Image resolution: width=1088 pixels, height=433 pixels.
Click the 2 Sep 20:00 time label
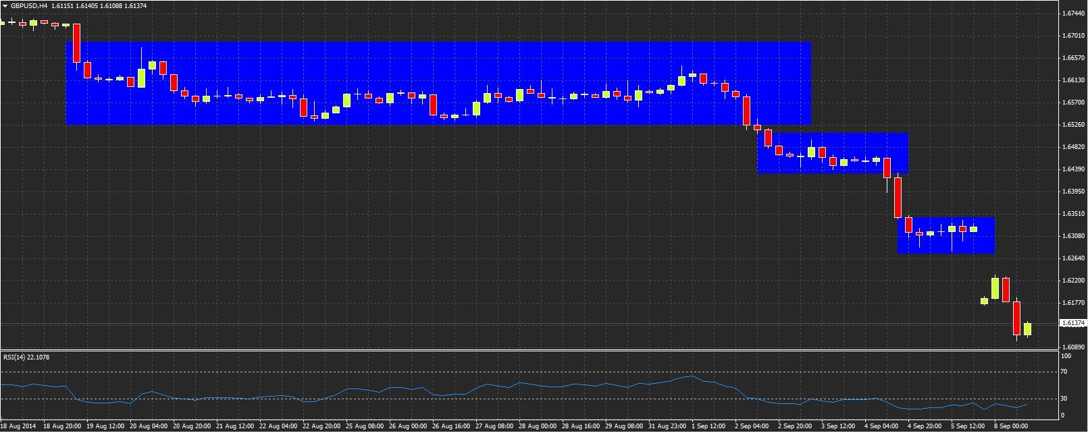coord(795,426)
